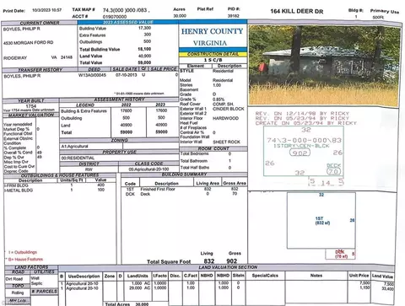Click the 'Total Half Baths' label
Screen dimensions: 405x306
click(x=195, y=168)
